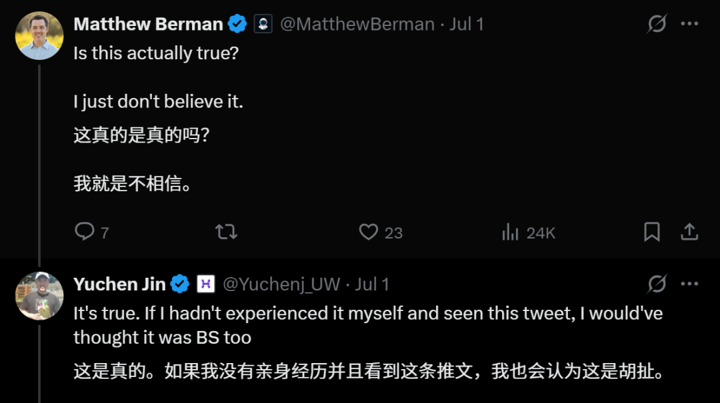The image size is (720, 403).
Task: Reply to Matthew Berman's tweet
Action: pos(85,232)
